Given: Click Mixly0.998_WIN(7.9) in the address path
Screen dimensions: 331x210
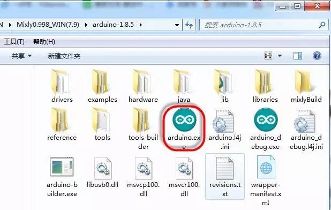Looking at the screenshot, I should point(48,25).
